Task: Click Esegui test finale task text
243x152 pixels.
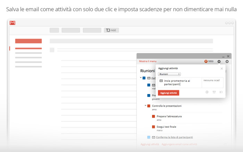Action: point(166,127)
